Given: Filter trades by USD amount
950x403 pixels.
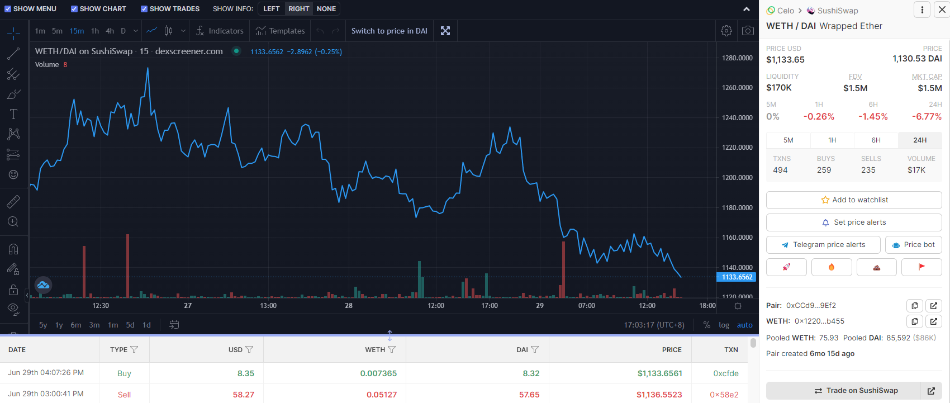Looking at the screenshot, I should (x=249, y=349).
